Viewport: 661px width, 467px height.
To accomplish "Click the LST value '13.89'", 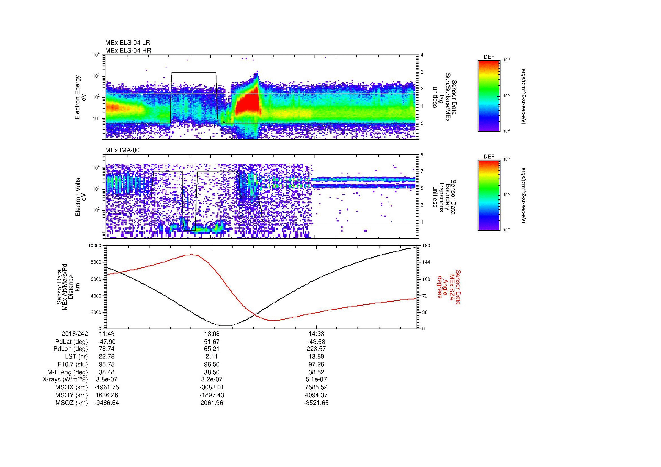I will pos(316,357).
